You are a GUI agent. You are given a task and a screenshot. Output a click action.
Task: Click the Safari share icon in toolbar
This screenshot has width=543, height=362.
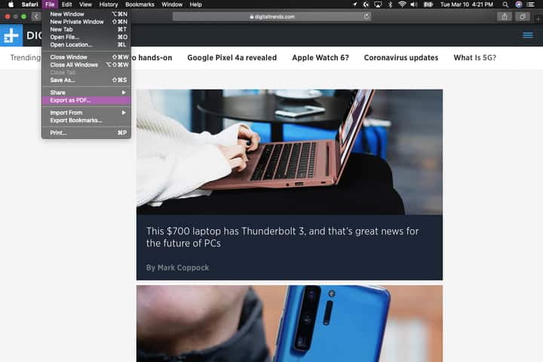pos(503,16)
